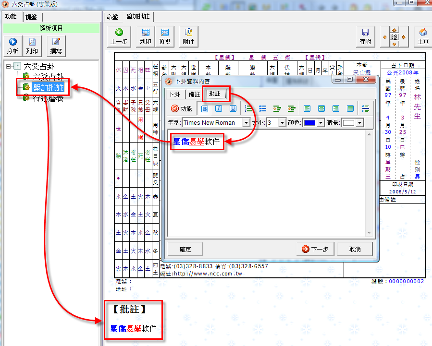
Task: Justify text in editor
Action: (350, 108)
